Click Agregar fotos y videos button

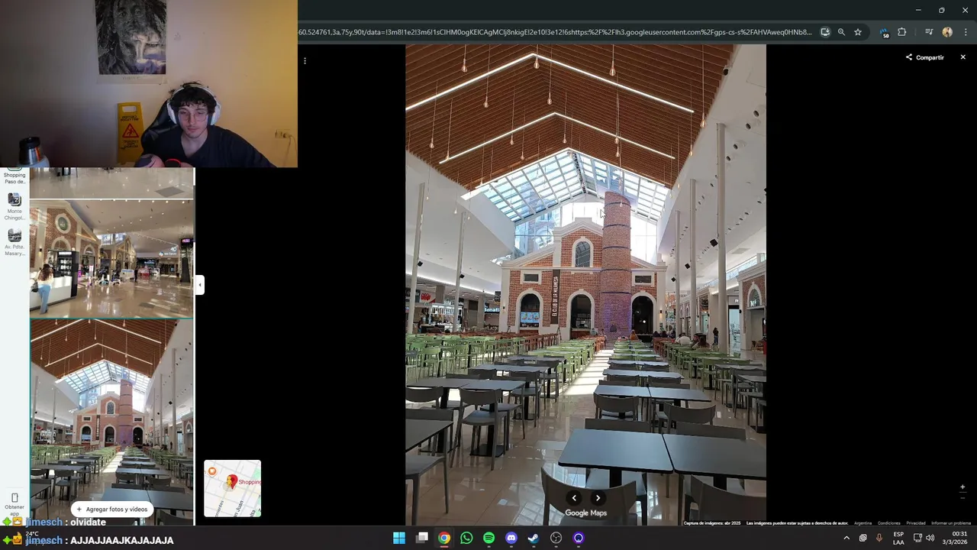tap(111, 509)
